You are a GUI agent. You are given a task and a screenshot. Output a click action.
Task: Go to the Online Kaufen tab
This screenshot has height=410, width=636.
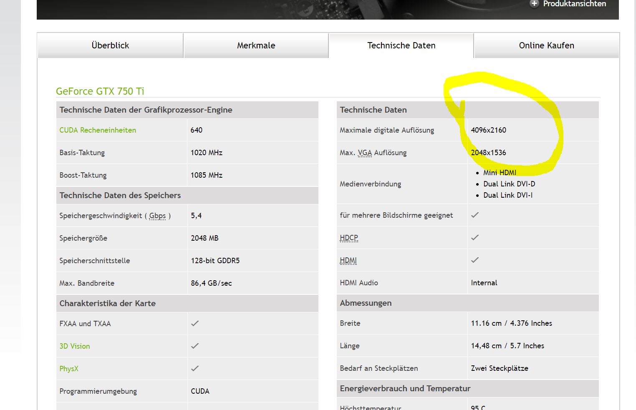click(x=546, y=45)
